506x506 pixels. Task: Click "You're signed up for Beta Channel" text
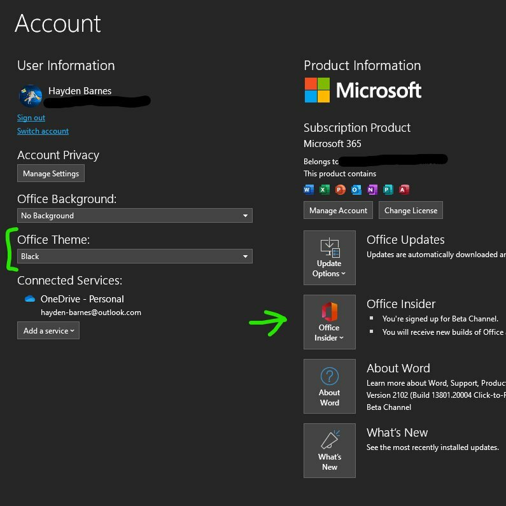440,319
